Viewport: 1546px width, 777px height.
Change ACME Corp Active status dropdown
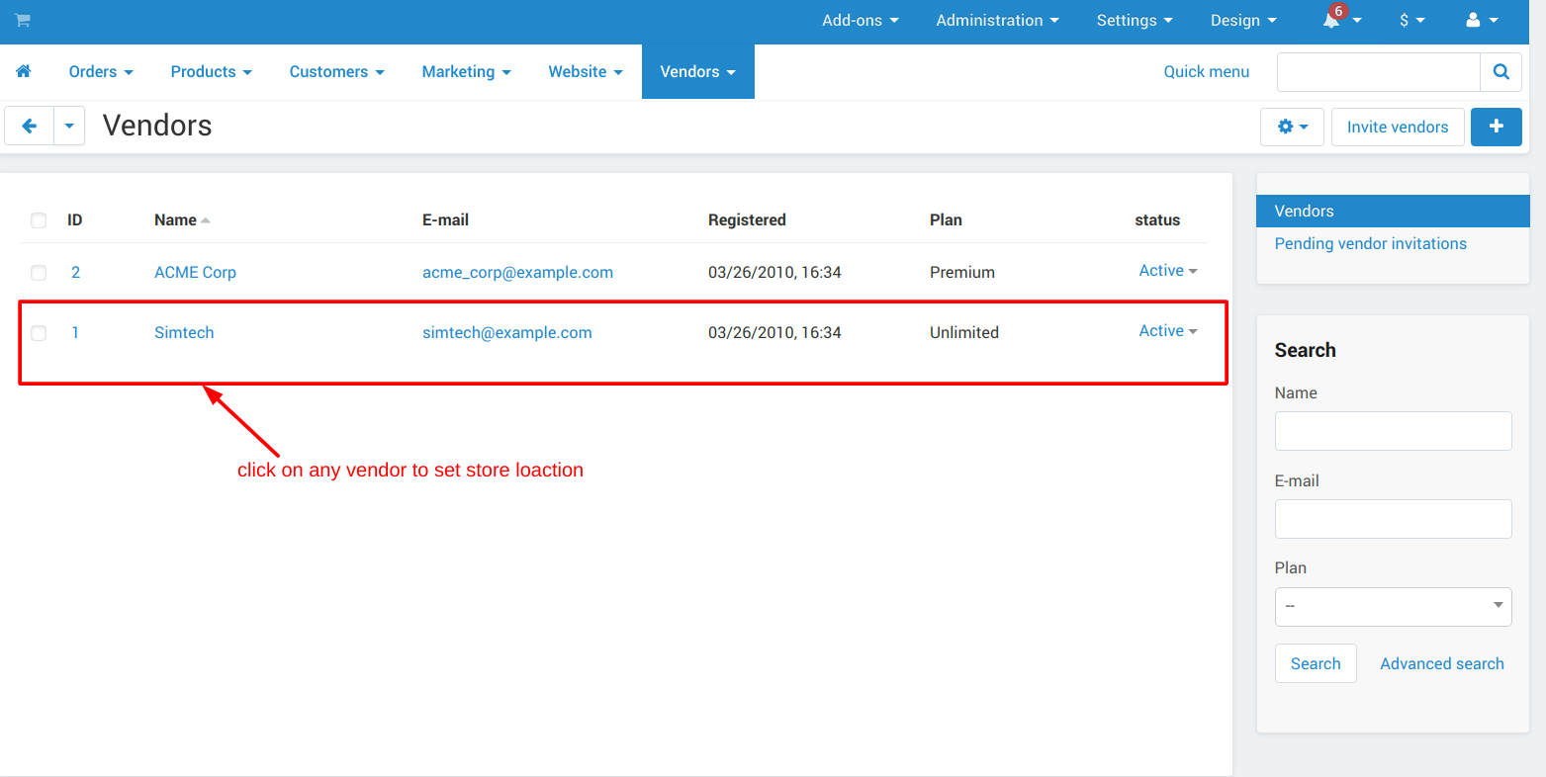tap(1168, 271)
